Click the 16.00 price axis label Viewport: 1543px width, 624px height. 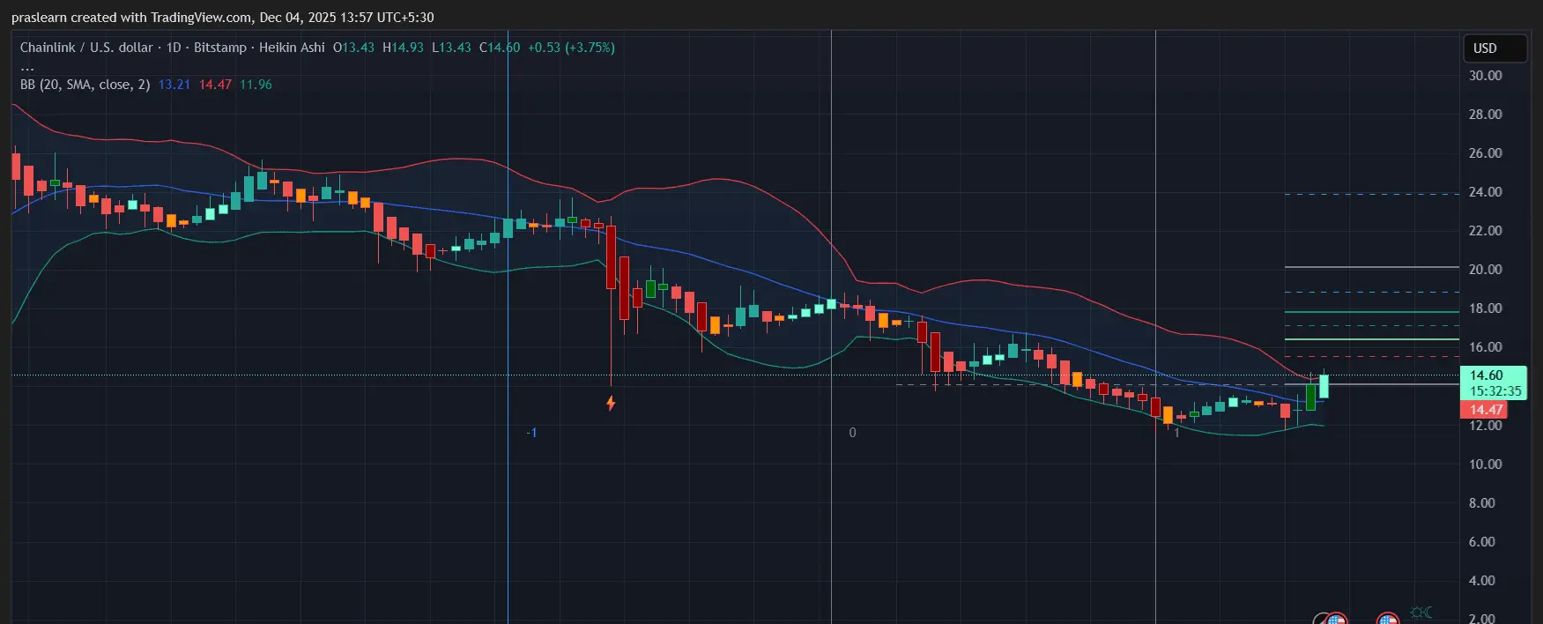click(x=1485, y=347)
